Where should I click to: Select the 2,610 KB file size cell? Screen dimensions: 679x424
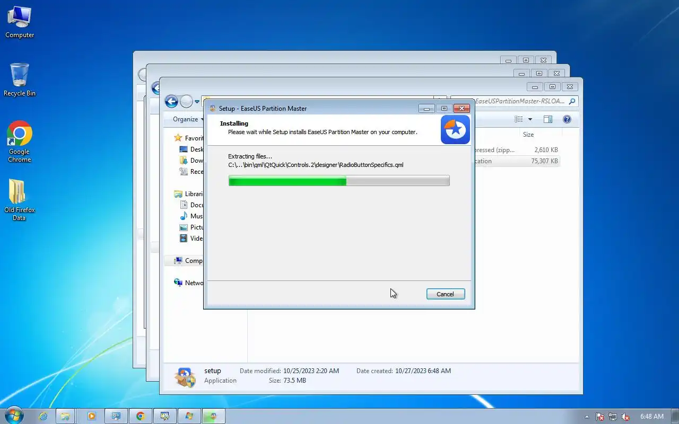(546, 150)
